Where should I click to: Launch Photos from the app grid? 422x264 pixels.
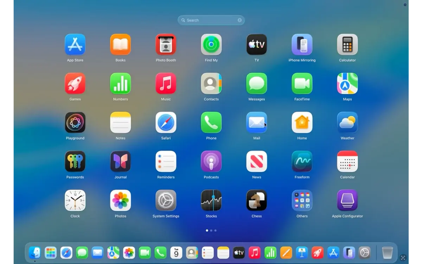coord(120,201)
